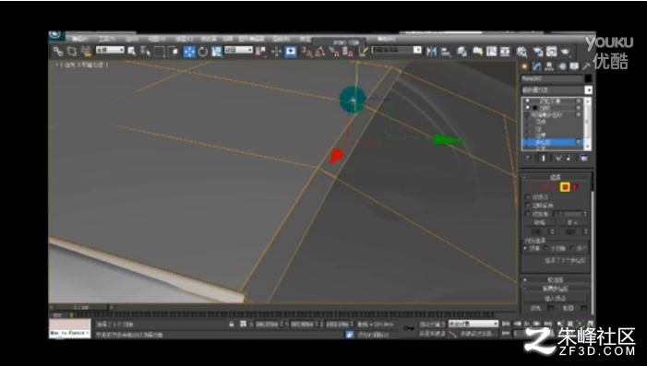Viewport: 647px width, 366px height.
Task: Toggle first checkbox in Selection rollout
Action: [x=528, y=197]
